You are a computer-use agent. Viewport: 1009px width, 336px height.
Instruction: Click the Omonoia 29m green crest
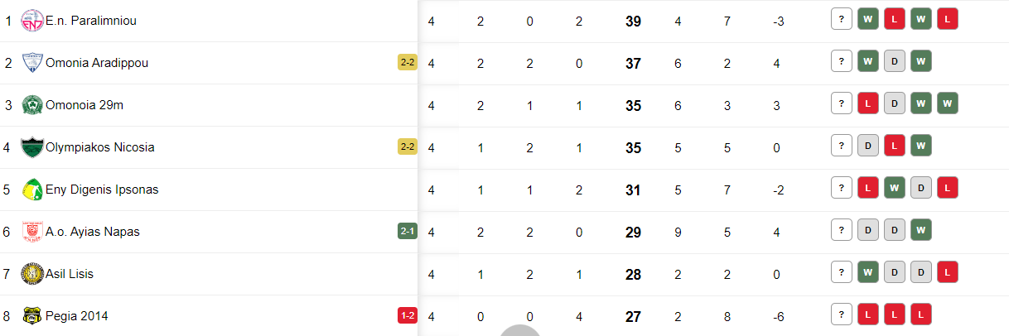32,105
